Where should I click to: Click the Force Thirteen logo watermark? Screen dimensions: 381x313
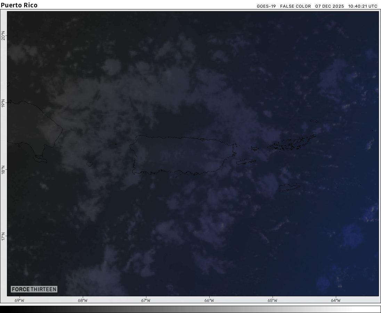(x=34, y=289)
